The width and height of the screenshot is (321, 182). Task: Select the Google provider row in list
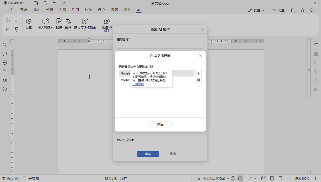[157, 73]
